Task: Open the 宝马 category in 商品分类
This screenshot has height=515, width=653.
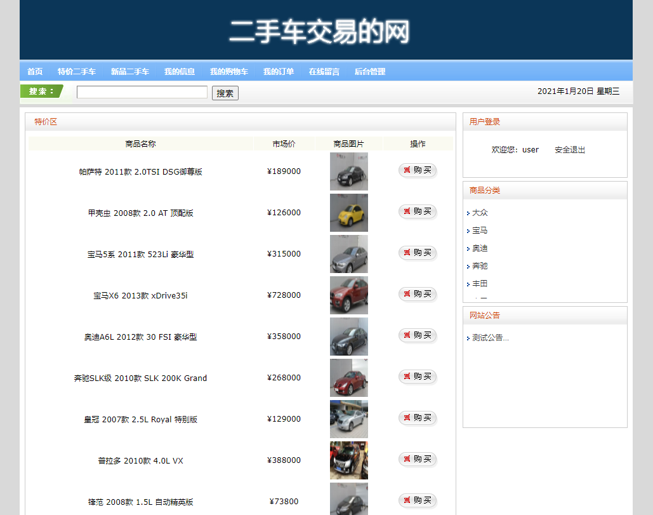Action: pyautogui.click(x=479, y=231)
